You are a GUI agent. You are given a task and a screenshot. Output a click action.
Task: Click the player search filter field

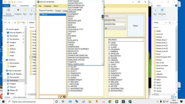pyautogui.click(x=49, y=97)
